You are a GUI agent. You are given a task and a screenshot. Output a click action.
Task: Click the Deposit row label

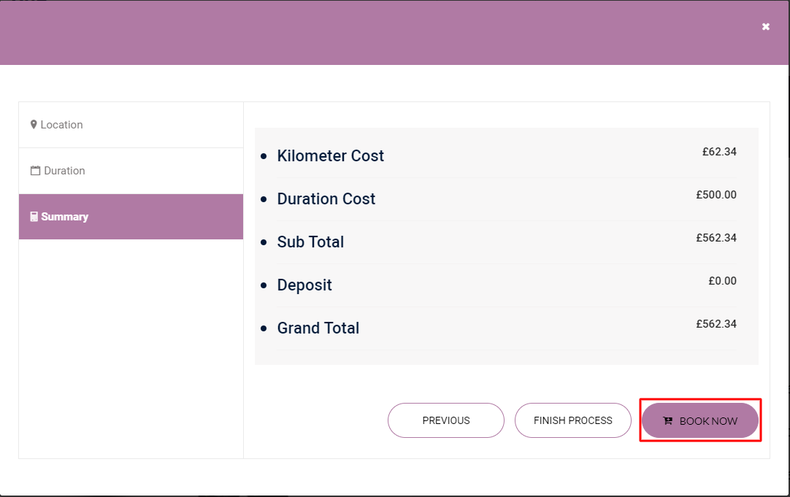point(304,285)
